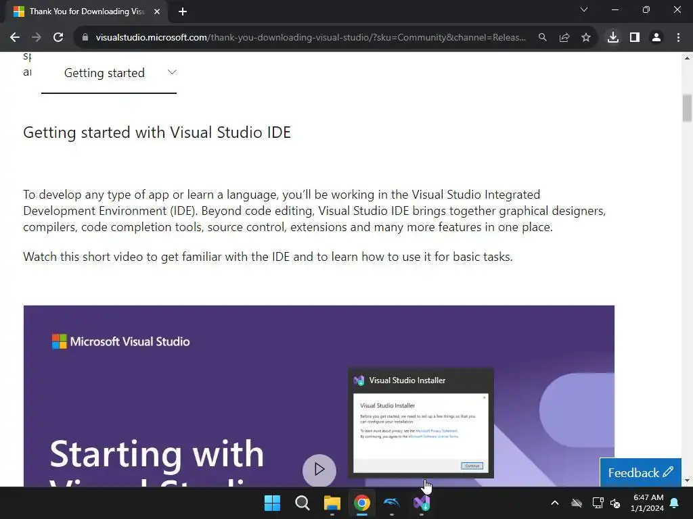The width and height of the screenshot is (693, 519).
Task: Open the Chrome profile menu
Action: point(656,38)
